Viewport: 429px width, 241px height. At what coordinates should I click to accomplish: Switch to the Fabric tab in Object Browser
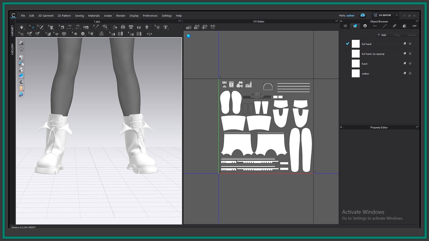(x=355, y=26)
